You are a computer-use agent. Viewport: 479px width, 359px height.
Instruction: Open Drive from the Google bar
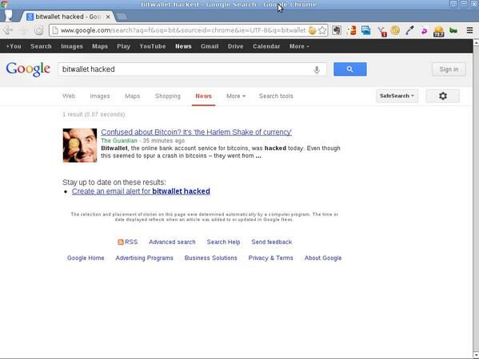(236, 46)
